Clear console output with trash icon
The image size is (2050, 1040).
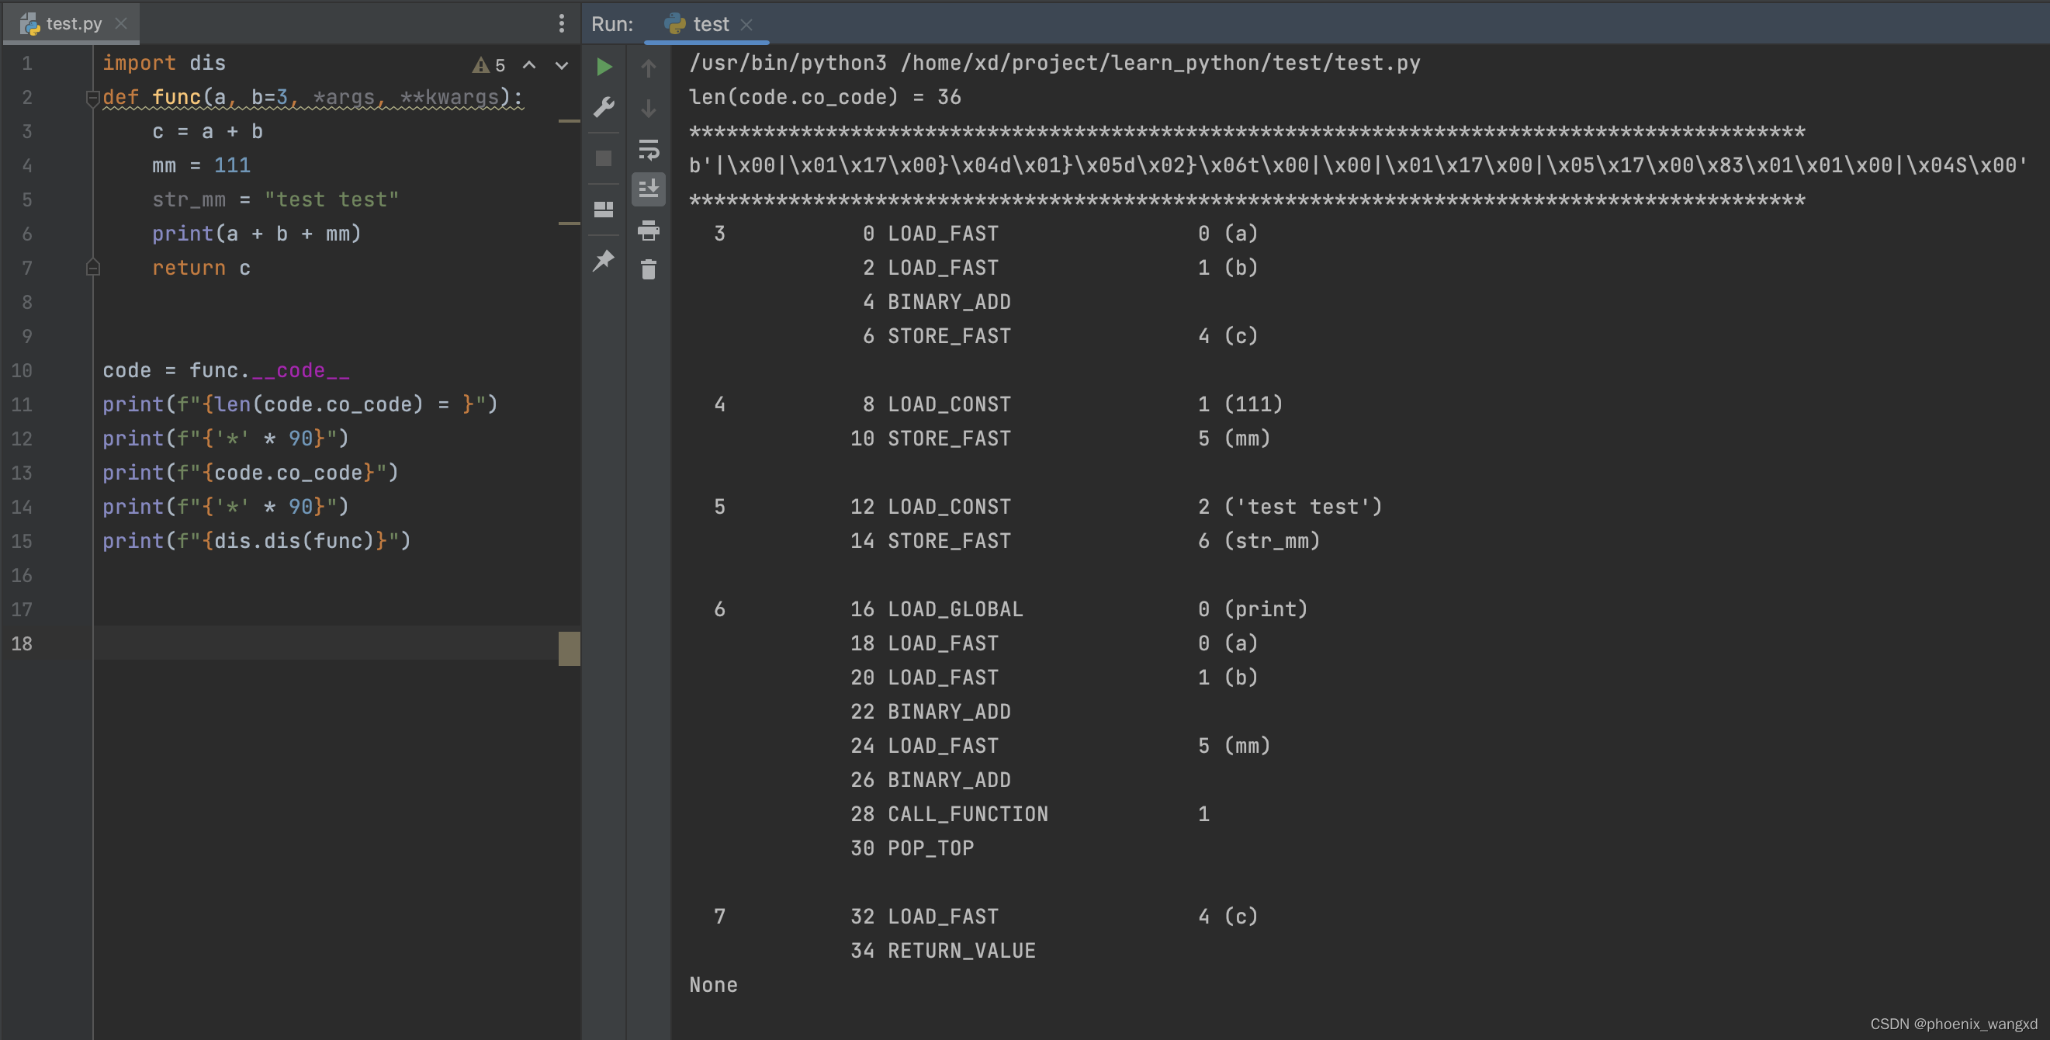(x=649, y=270)
